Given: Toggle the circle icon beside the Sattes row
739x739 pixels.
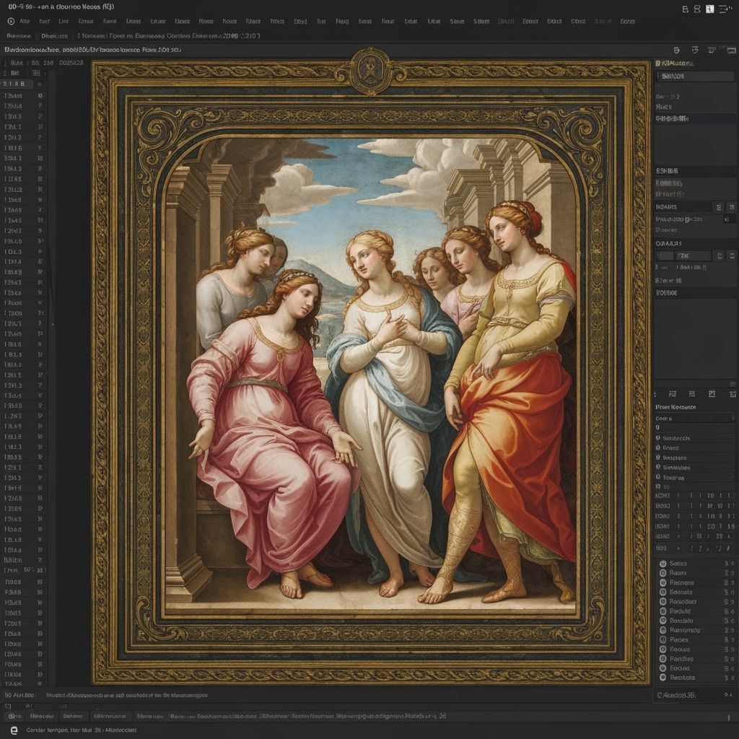Looking at the screenshot, I should 663,563.
